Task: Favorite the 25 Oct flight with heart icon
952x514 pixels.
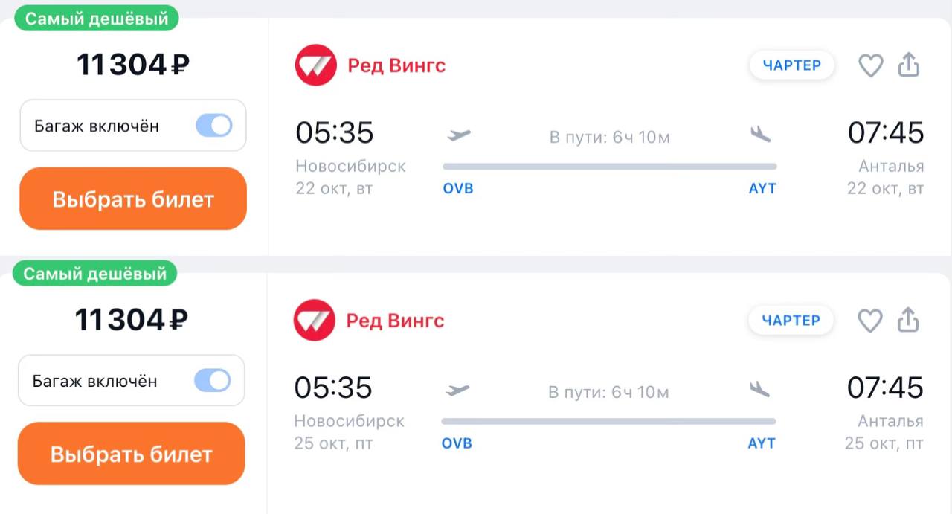Action: (x=869, y=321)
